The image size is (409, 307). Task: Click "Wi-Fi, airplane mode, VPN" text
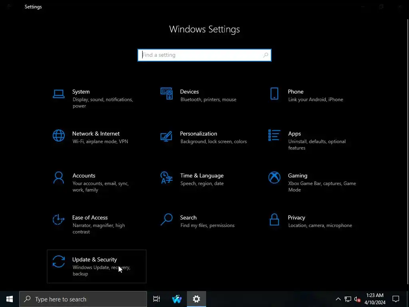(x=100, y=142)
